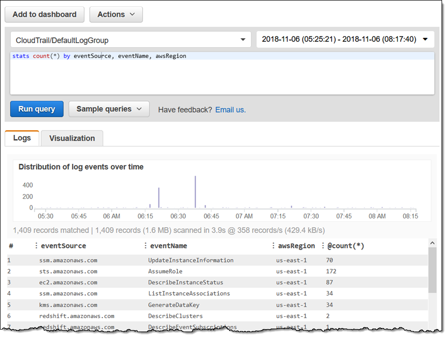
Task: Click scrollbar up arrow in results table
Action: coord(432,243)
